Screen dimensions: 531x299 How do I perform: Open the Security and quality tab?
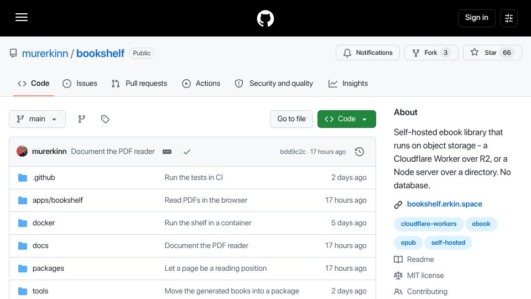point(274,84)
